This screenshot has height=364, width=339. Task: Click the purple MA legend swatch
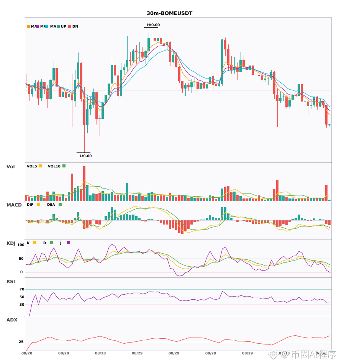click(38, 26)
